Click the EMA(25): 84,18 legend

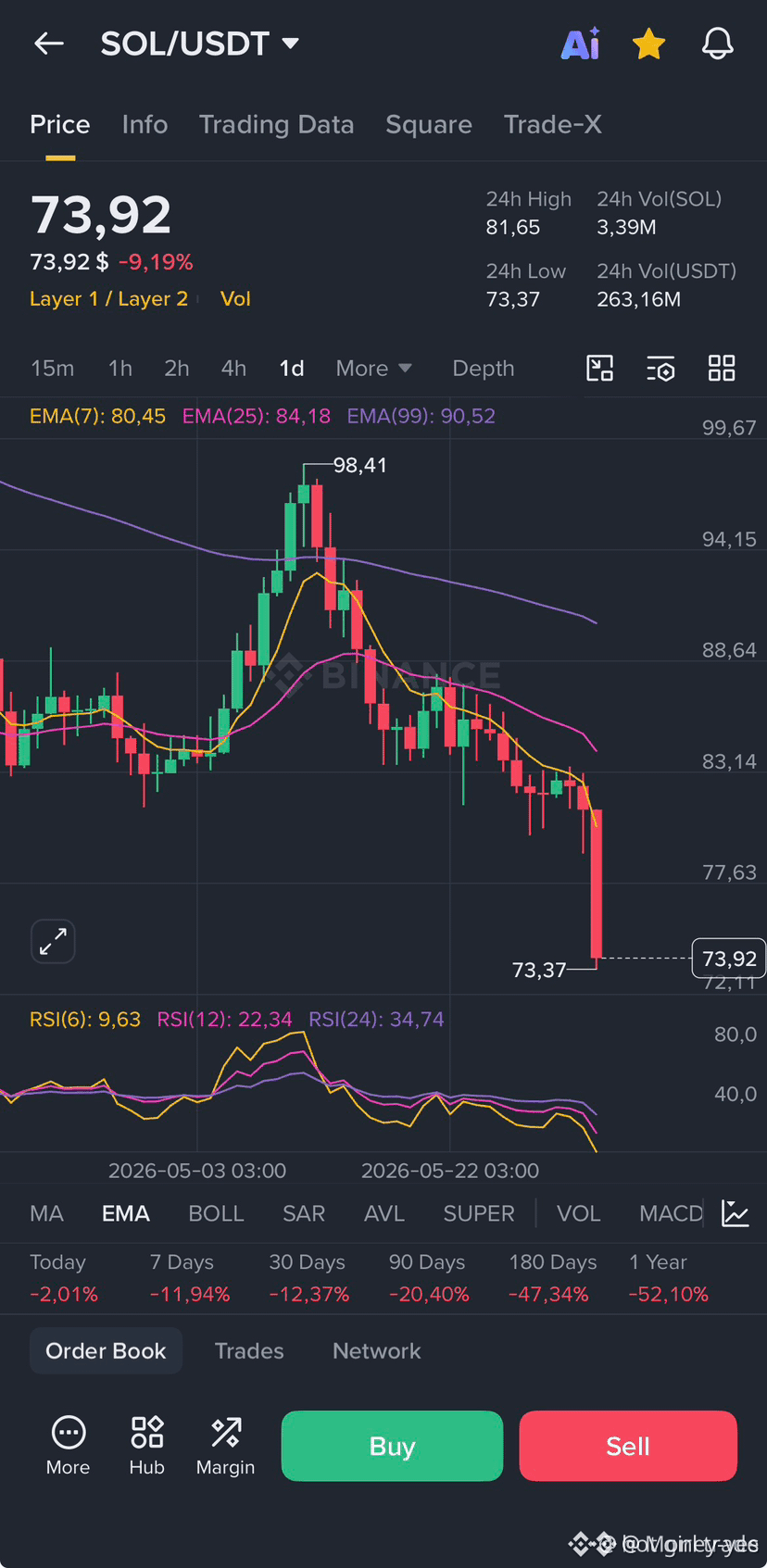[257, 416]
